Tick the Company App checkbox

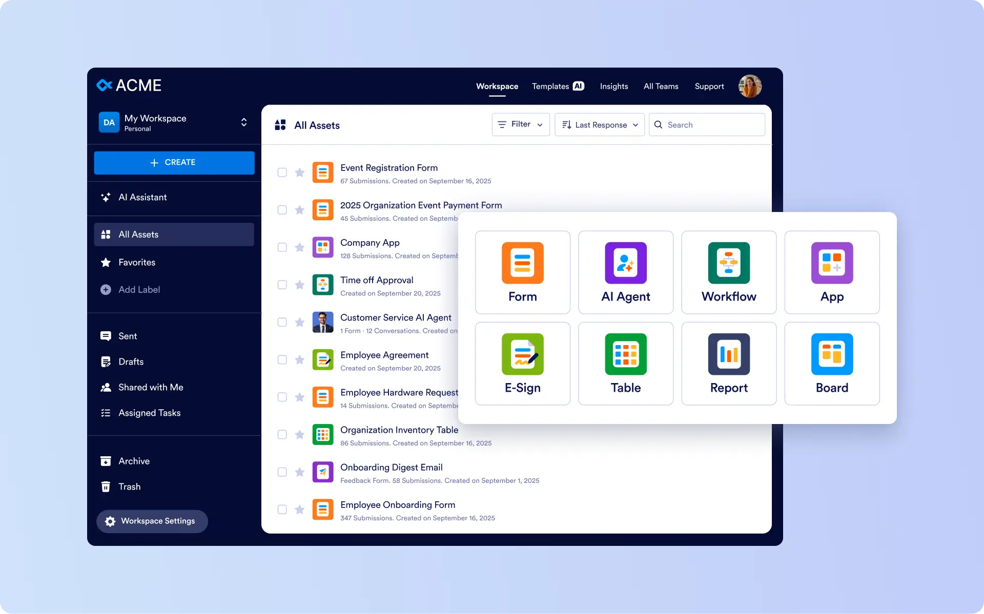(x=282, y=247)
